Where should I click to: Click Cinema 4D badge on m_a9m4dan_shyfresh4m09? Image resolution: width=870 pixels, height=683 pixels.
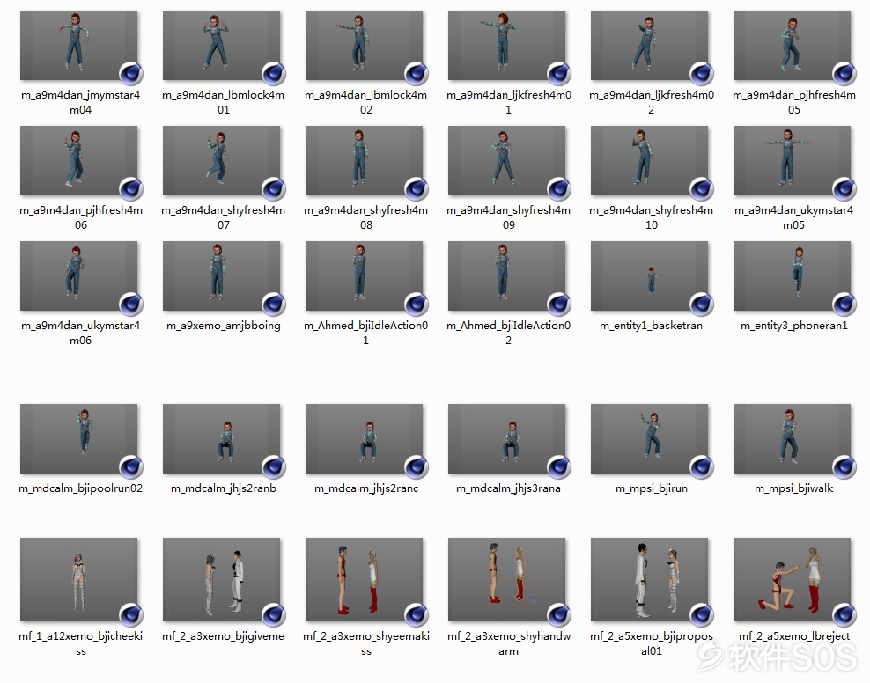(559, 189)
